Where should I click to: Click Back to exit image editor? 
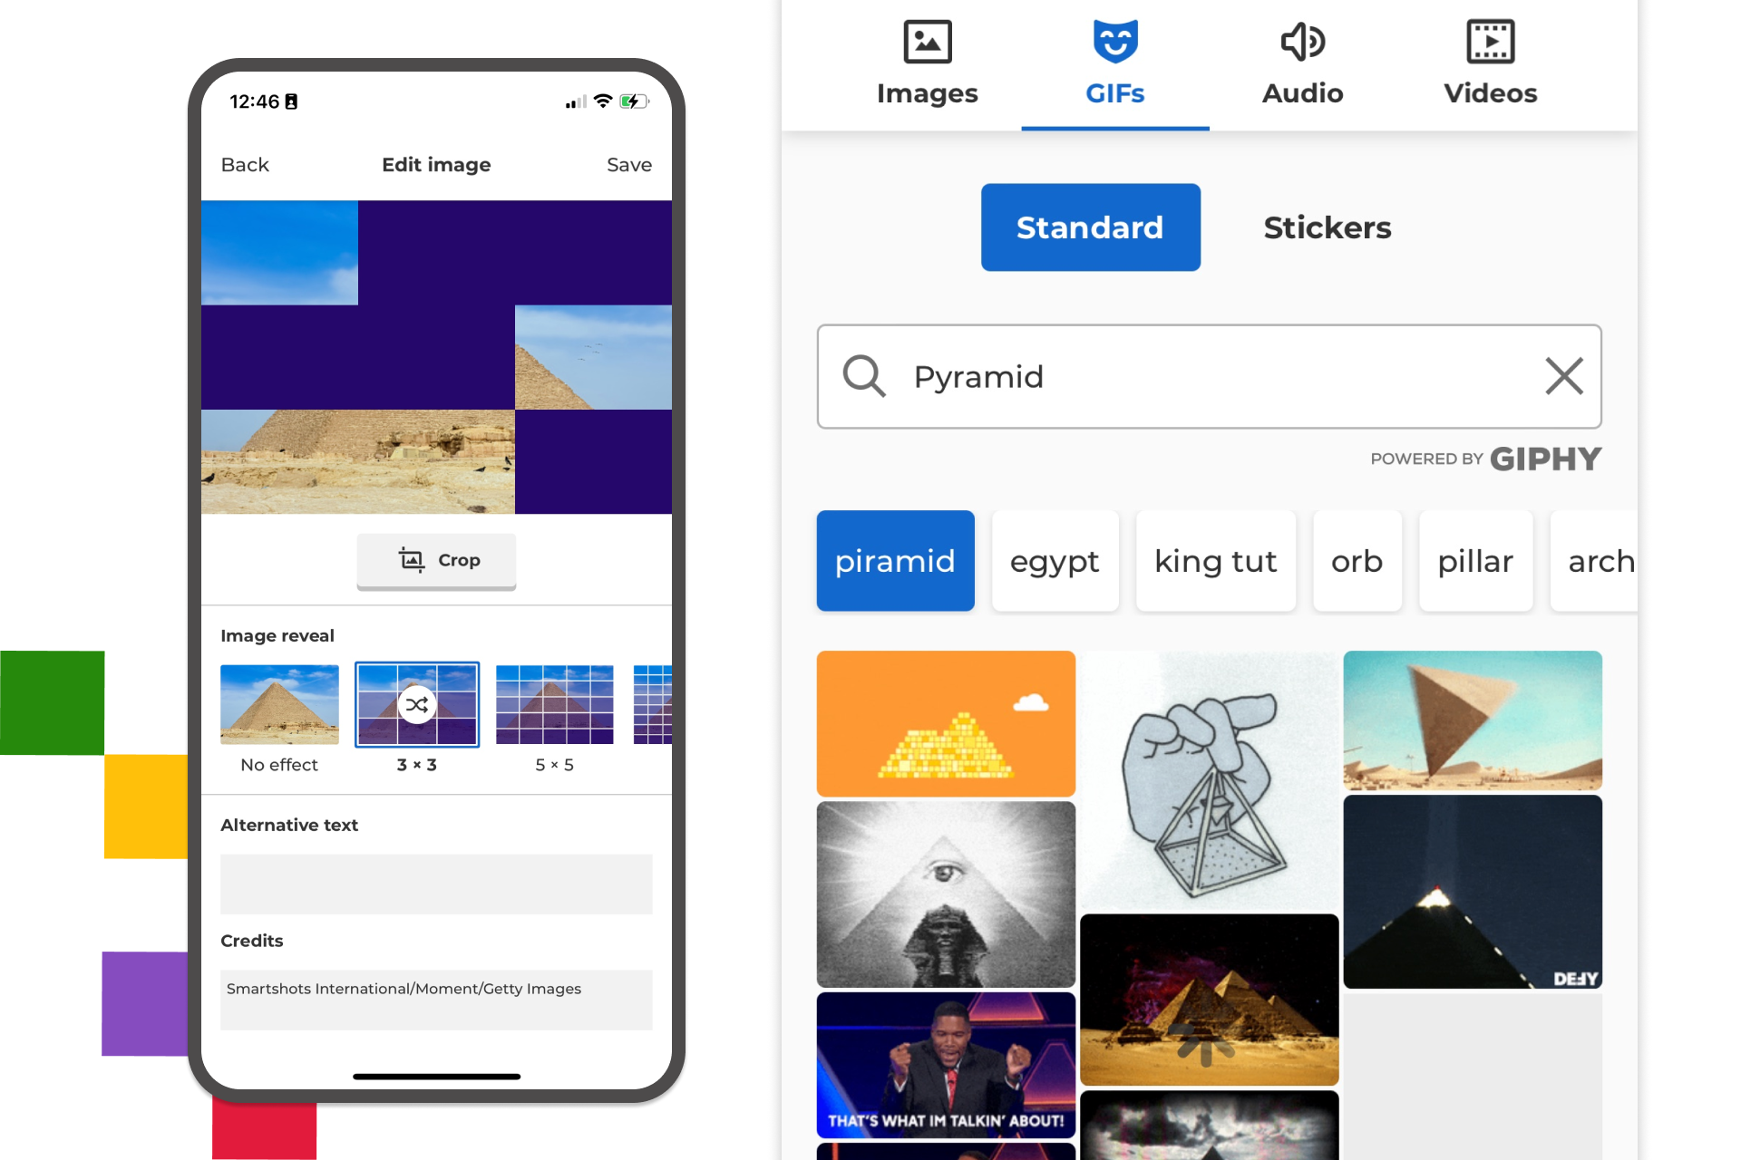pos(248,164)
